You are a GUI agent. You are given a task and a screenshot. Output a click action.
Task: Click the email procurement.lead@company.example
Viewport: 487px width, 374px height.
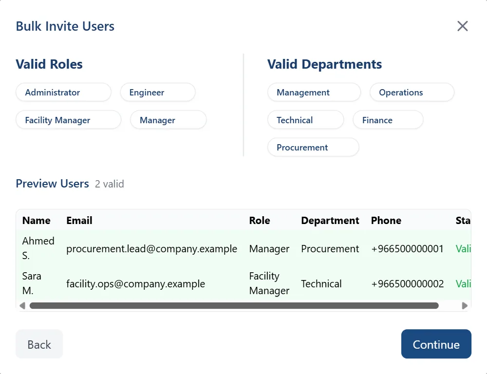point(151,249)
